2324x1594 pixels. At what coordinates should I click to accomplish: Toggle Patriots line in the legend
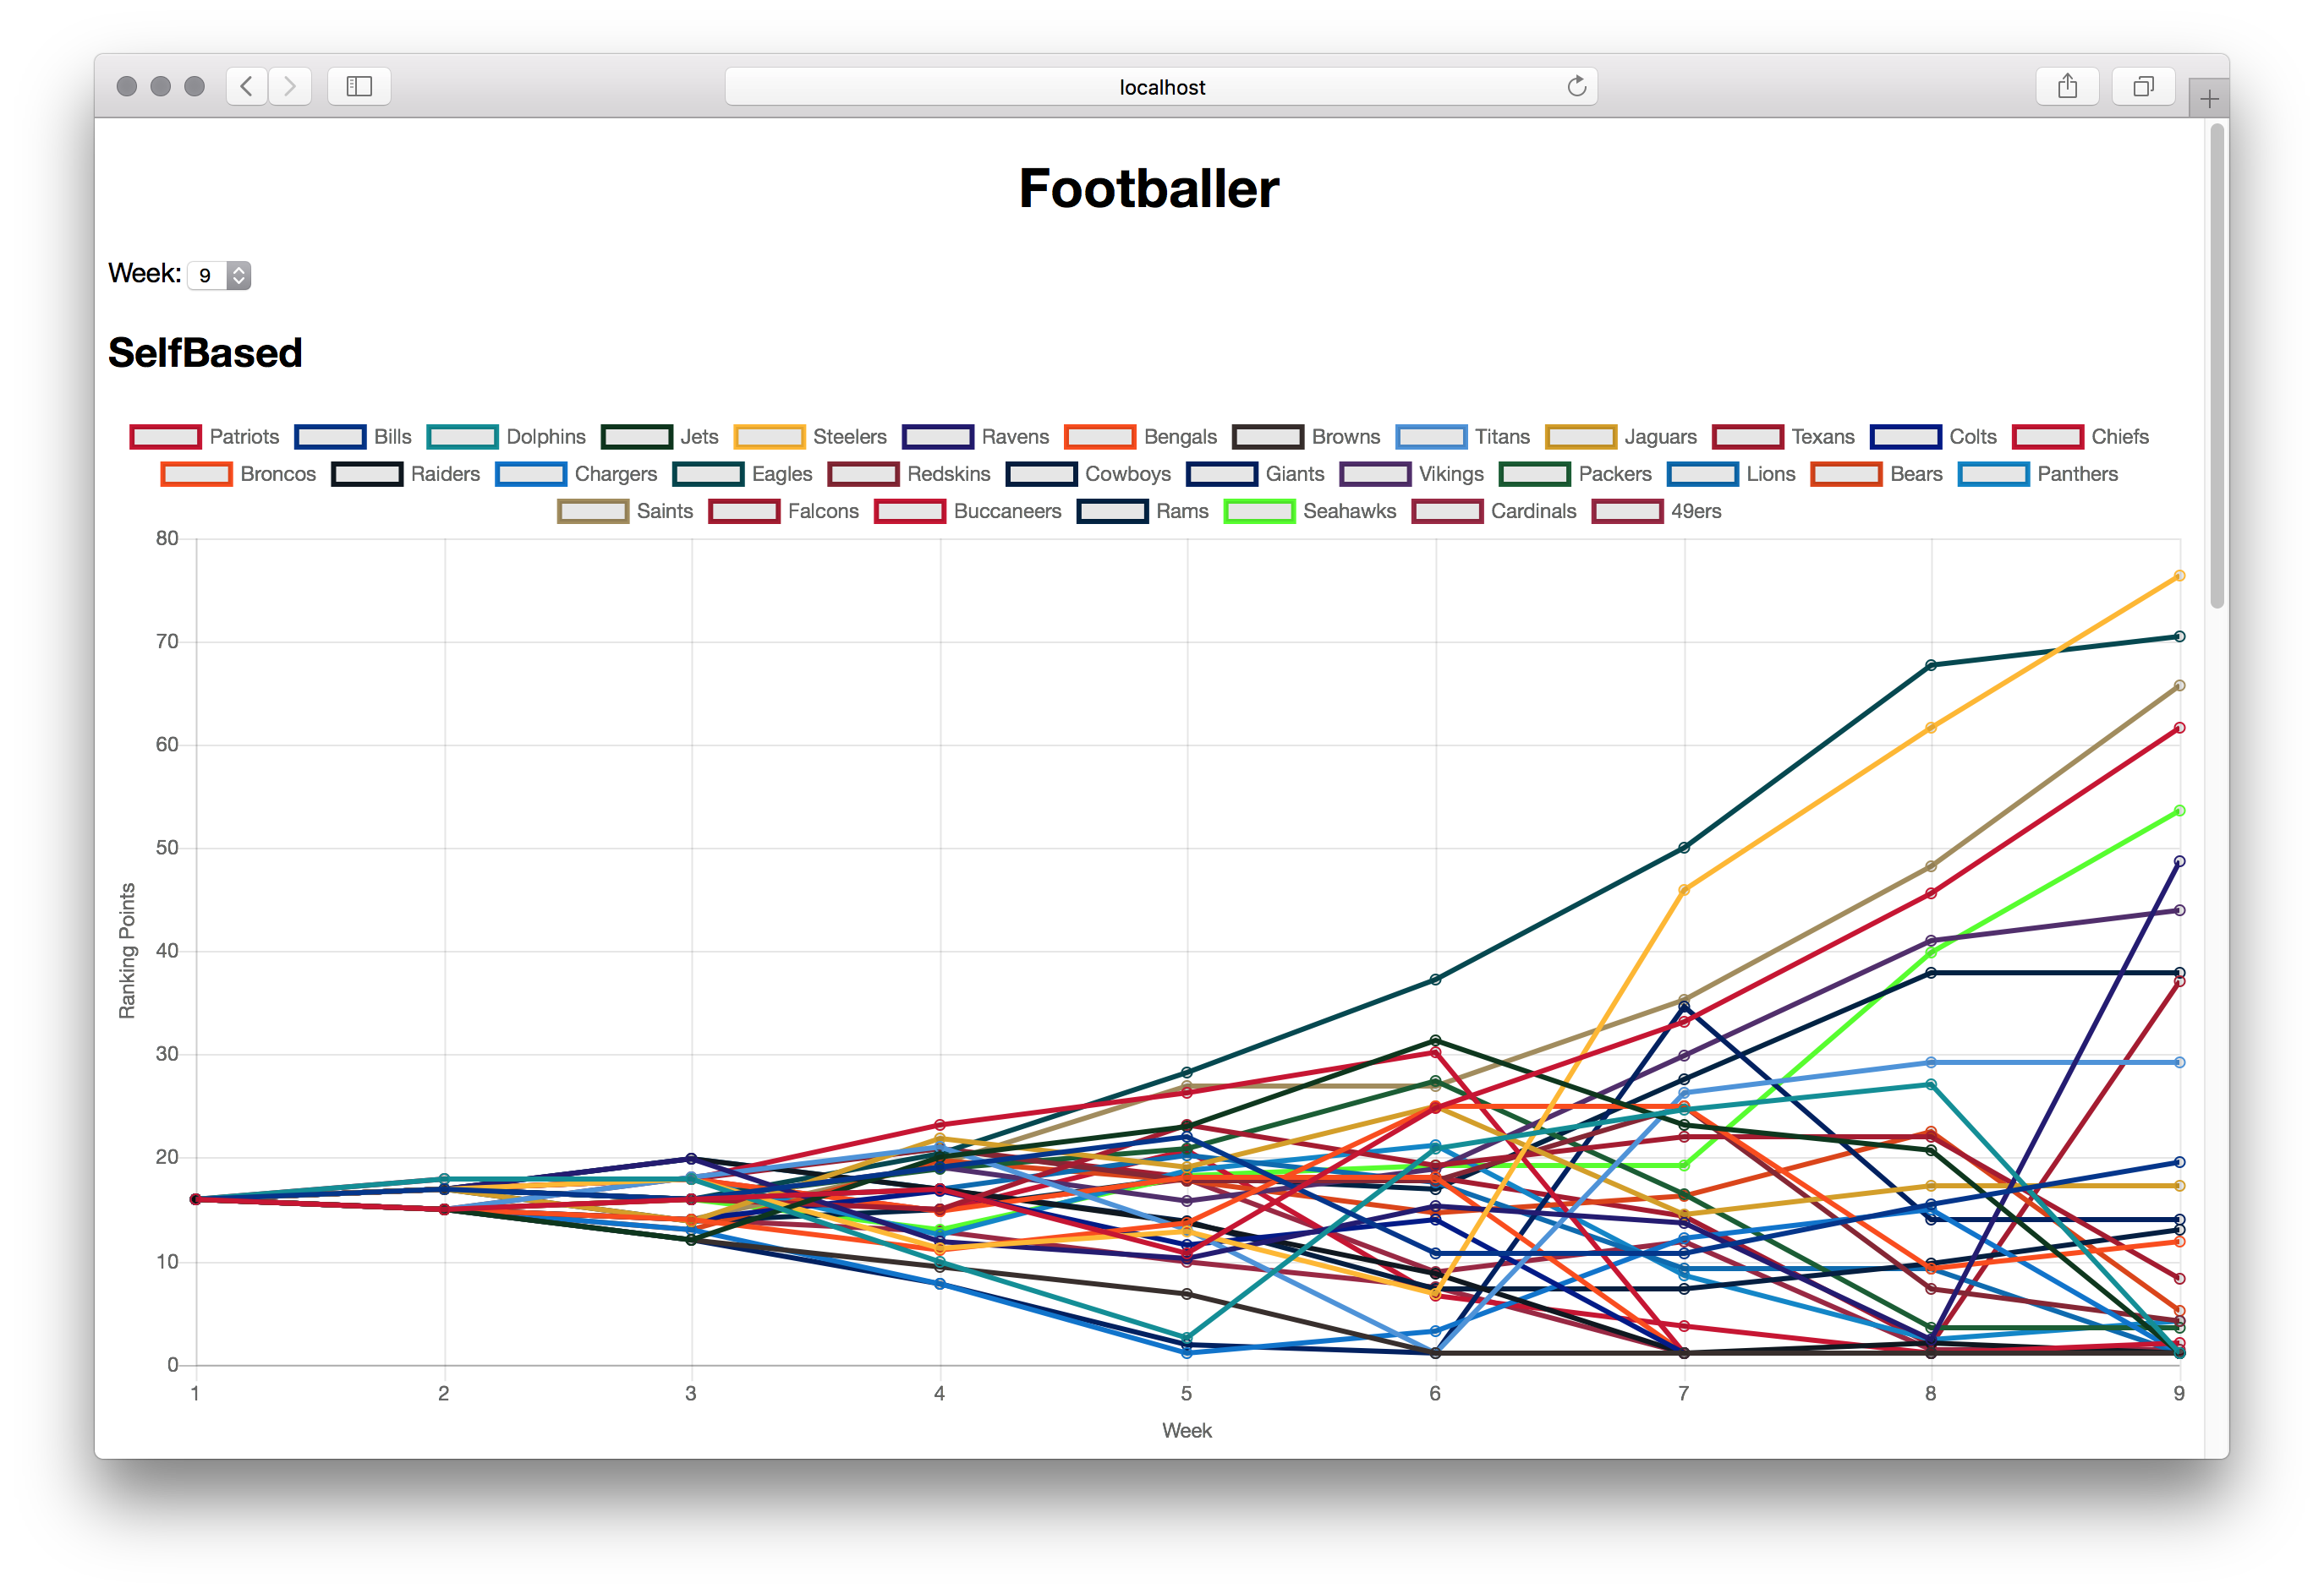205,437
